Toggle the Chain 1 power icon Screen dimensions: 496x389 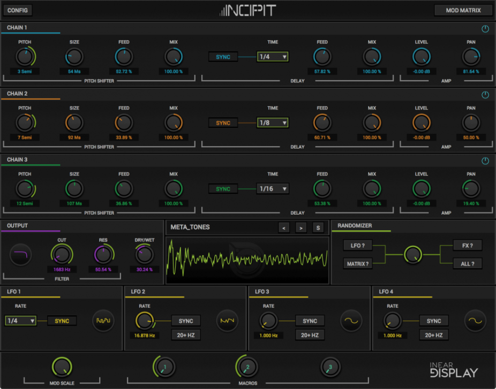coord(485,29)
